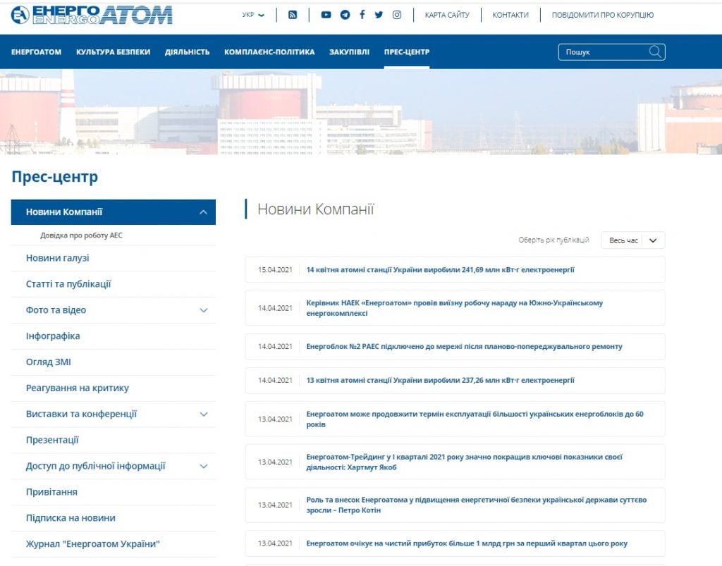Screen dimensions: 722x566
Task: Open Реагування на критику sidebar link
Action: click(x=78, y=388)
